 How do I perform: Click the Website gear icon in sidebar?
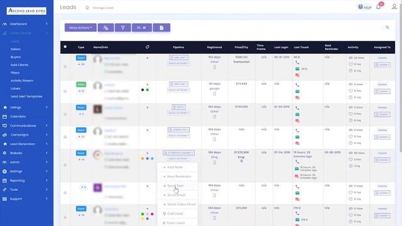pos(4,153)
